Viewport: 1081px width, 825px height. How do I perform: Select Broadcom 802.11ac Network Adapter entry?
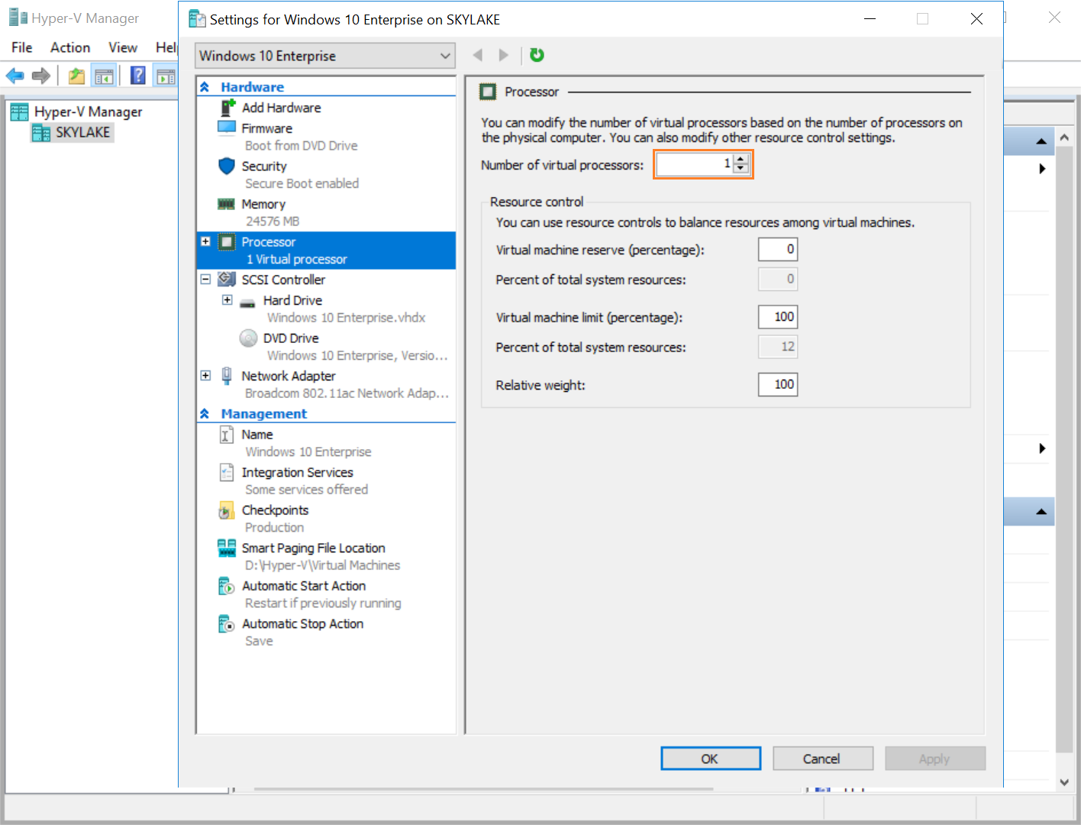[x=347, y=393]
